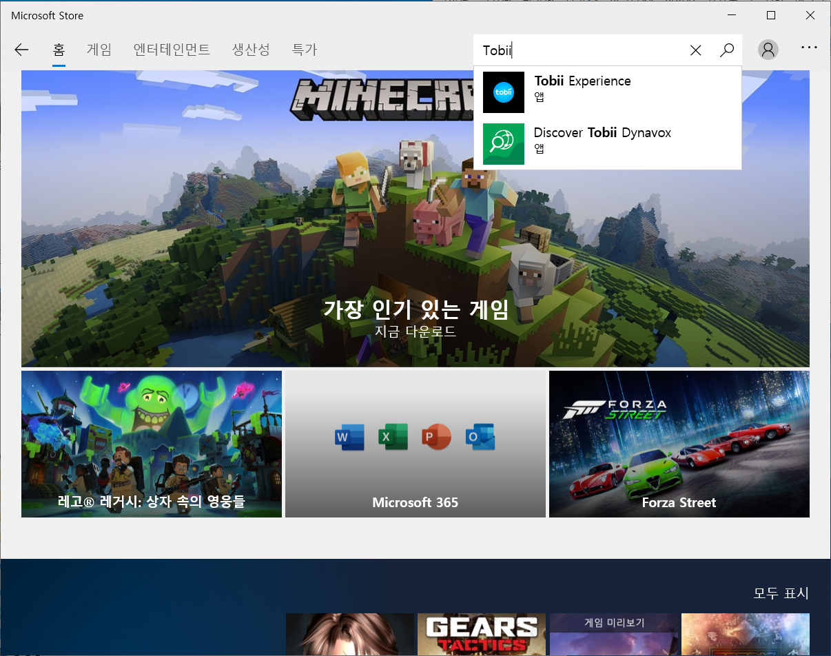
Task: Maximize the Microsoft Store window
Action: pyautogui.click(x=771, y=15)
